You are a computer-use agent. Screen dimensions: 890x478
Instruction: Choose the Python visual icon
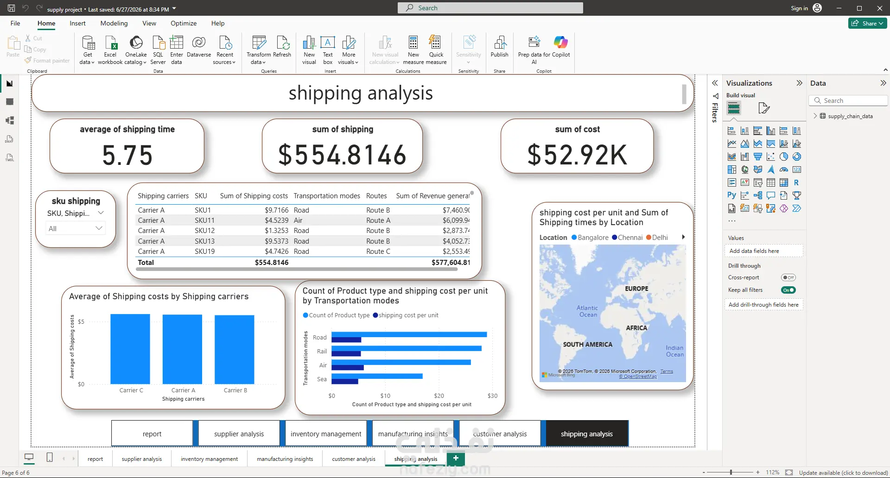[732, 195]
